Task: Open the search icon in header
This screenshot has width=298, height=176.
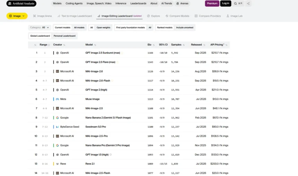Action: (235, 3)
